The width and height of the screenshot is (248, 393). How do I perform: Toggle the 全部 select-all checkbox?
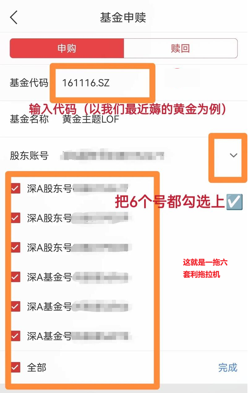point(15,367)
